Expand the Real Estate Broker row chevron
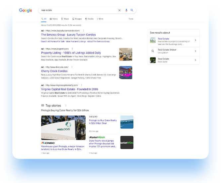Screen dimensions: 221x183 (195, 51)
